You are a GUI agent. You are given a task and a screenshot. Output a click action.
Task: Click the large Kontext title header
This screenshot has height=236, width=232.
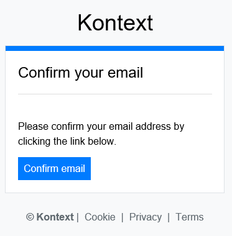click(115, 23)
